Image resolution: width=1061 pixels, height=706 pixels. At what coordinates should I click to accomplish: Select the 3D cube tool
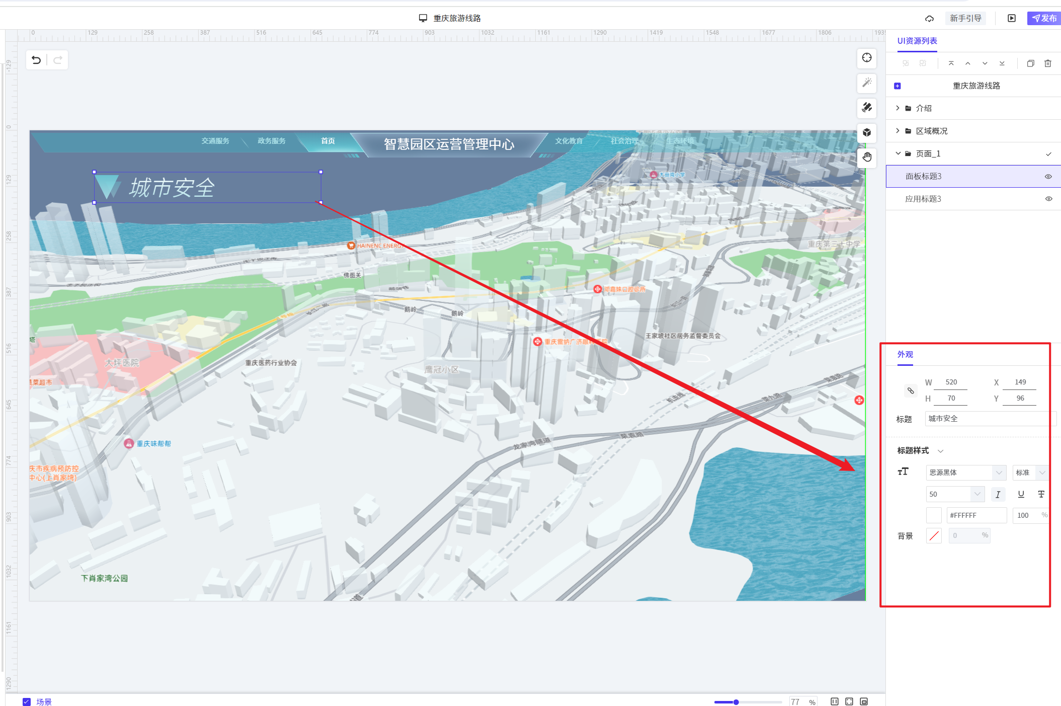pos(867,132)
